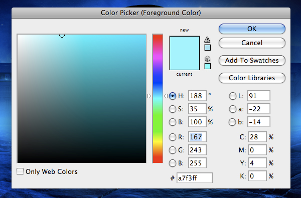The image size is (301, 198).
Task: Click the Cancel button
Action: click(x=252, y=43)
